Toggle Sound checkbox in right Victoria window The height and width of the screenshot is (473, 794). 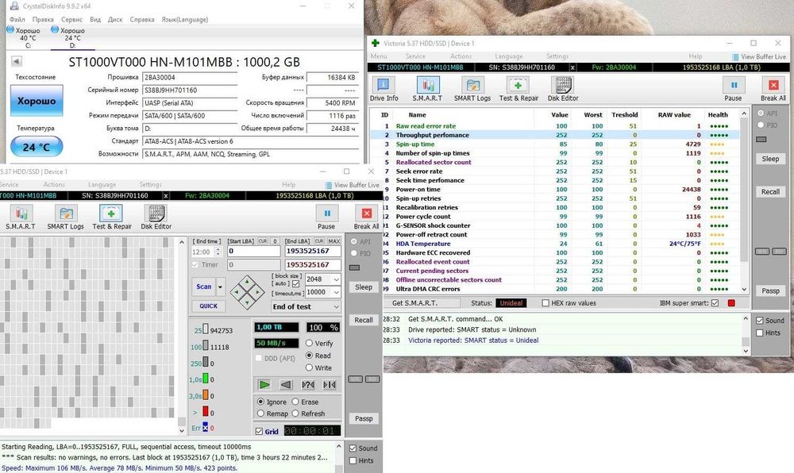pos(760,321)
